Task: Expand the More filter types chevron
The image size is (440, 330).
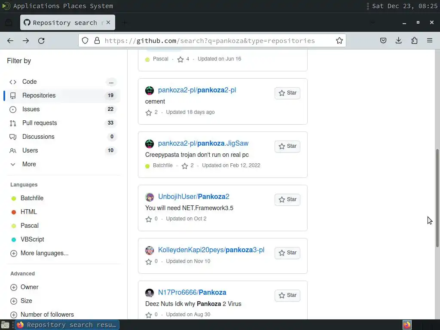Action: [13, 164]
